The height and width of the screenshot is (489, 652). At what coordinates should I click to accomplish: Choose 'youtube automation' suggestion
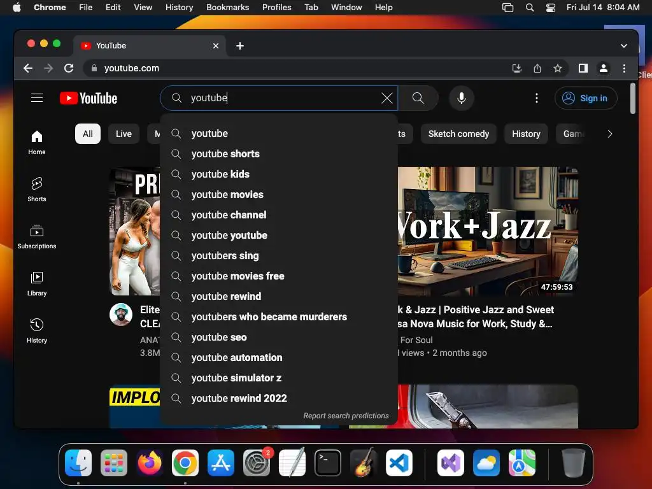tap(279, 358)
